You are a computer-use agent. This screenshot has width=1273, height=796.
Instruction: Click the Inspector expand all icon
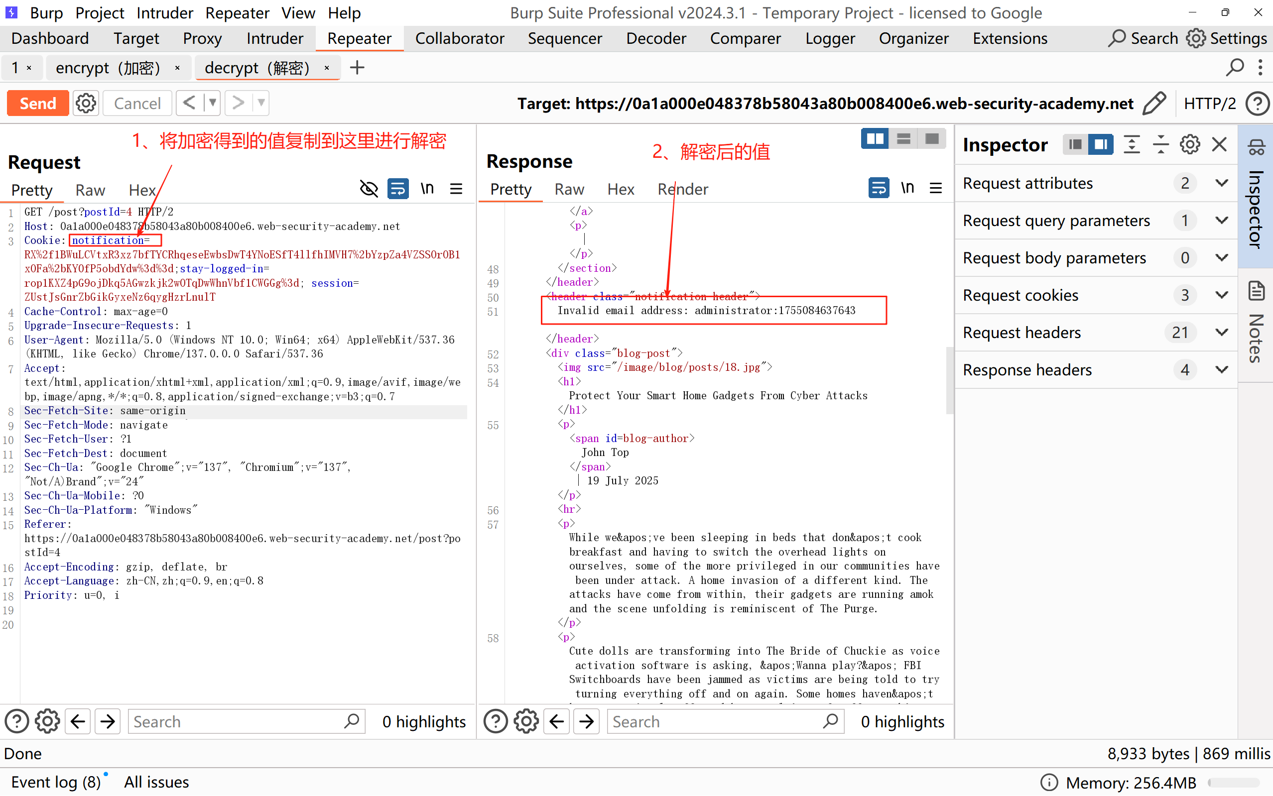(1132, 144)
